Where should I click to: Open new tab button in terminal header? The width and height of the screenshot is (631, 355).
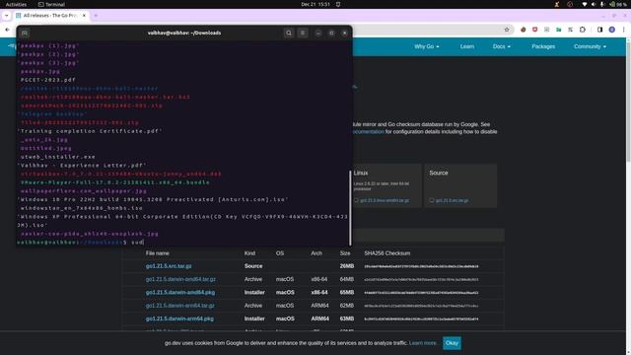click(x=24, y=33)
